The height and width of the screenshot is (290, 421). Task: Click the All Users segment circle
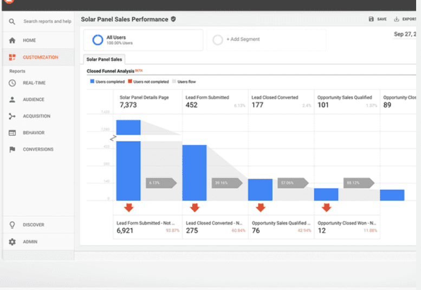coord(98,40)
